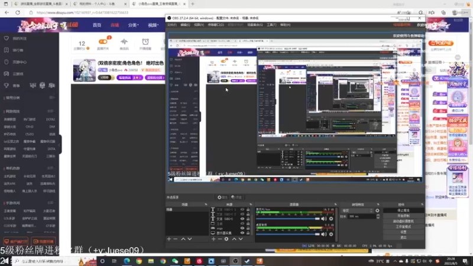Click 工作室模式 button in OBS controls
The image size is (473, 266).
[403, 227]
